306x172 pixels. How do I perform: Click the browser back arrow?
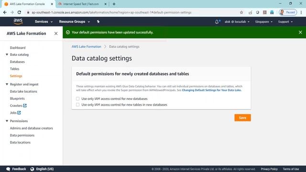5,12
